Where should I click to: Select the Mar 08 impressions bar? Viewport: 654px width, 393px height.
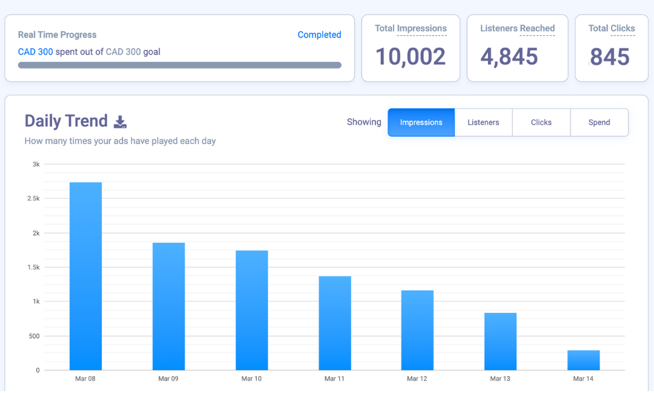pyautogui.click(x=85, y=276)
